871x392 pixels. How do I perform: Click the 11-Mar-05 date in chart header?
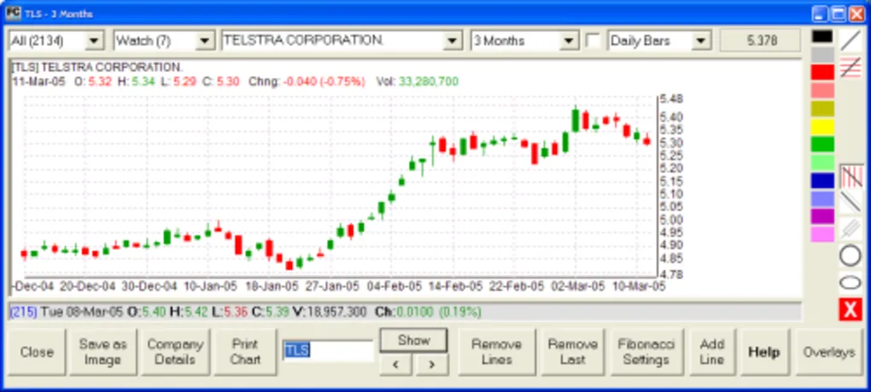(38, 82)
